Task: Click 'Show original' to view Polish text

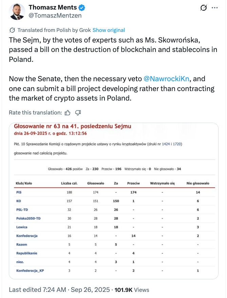Action: point(109,30)
